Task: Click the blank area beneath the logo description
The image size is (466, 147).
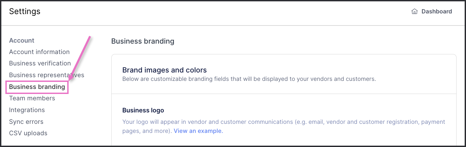Action: (x=283, y=141)
